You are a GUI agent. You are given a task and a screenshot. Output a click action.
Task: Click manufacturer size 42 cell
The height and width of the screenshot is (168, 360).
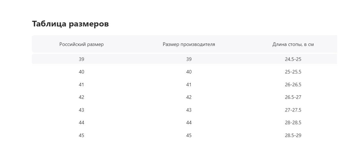coord(189,97)
